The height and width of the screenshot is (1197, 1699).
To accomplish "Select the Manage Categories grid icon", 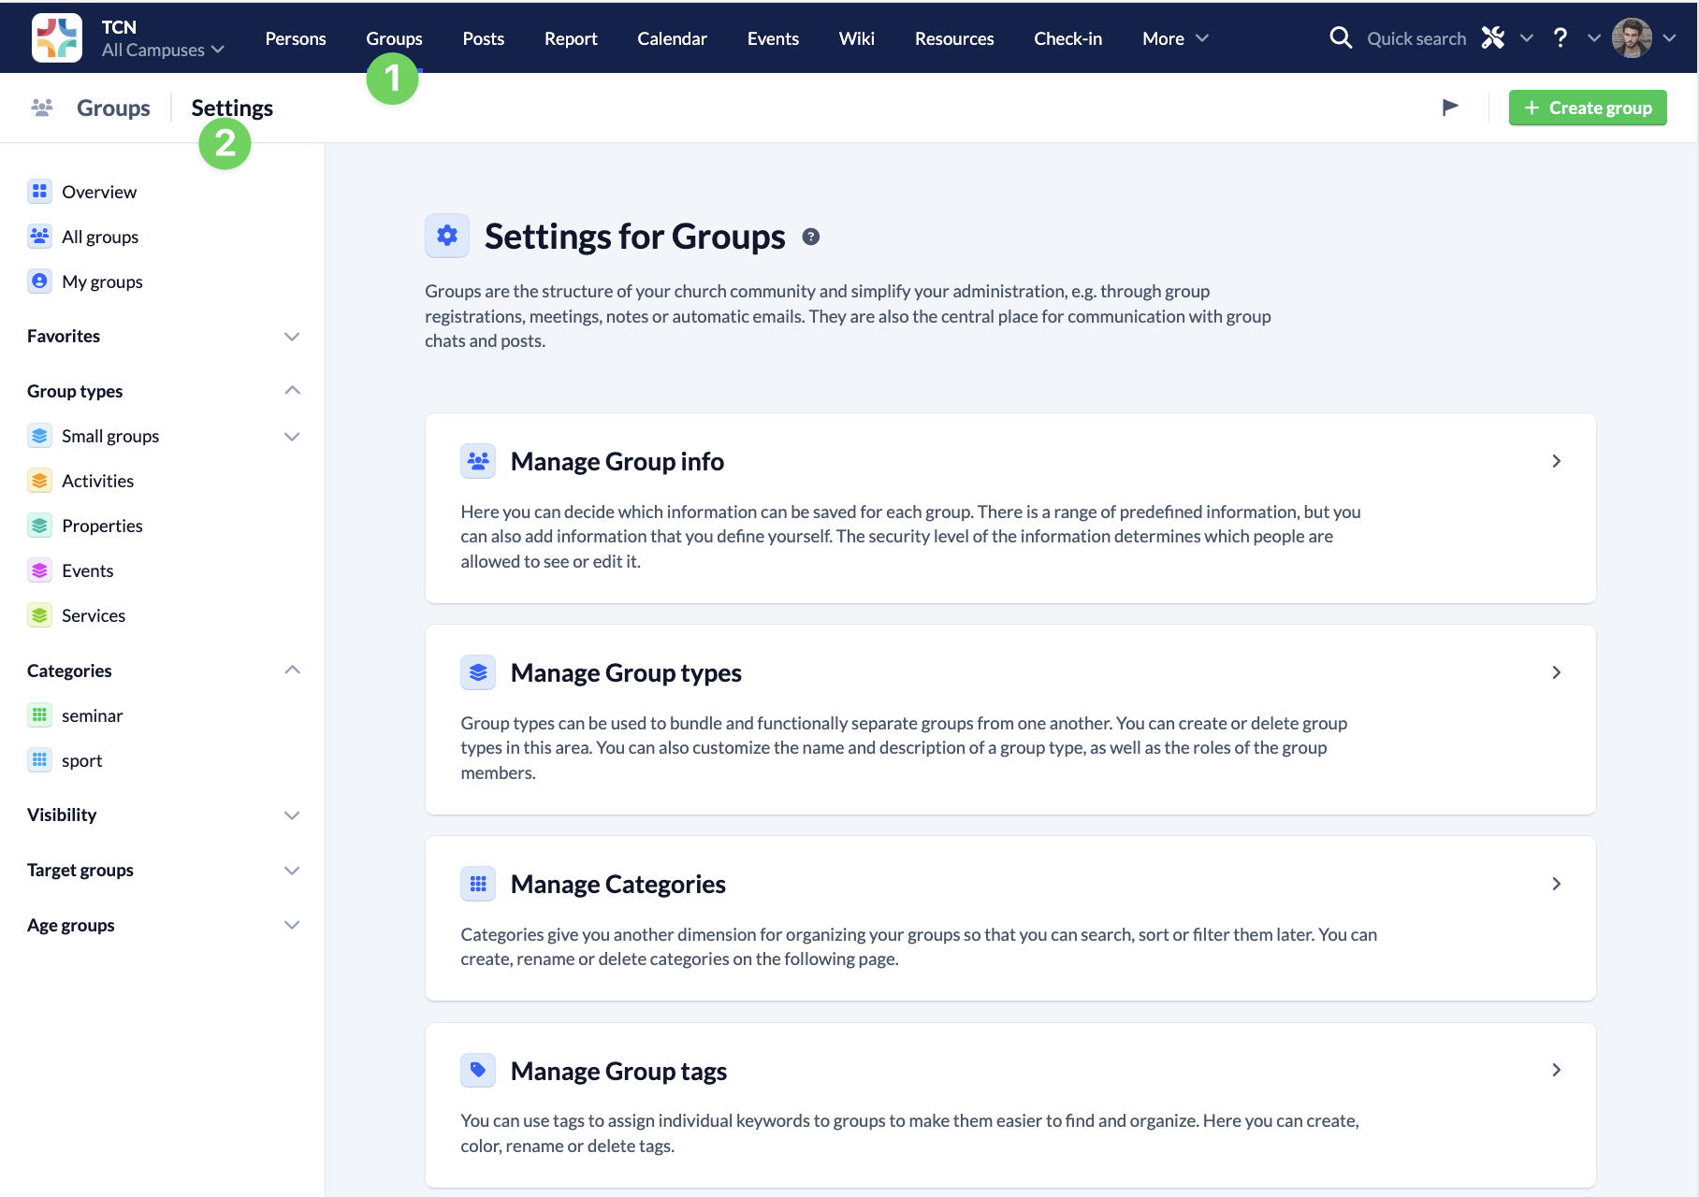I will point(478,883).
